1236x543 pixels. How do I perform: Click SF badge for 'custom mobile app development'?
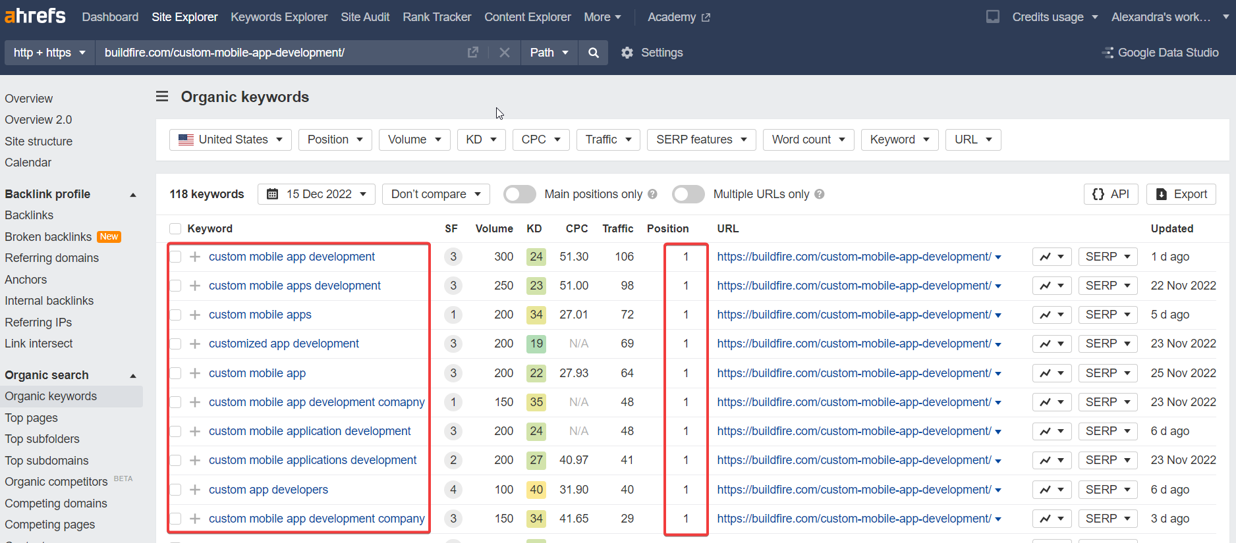(453, 257)
